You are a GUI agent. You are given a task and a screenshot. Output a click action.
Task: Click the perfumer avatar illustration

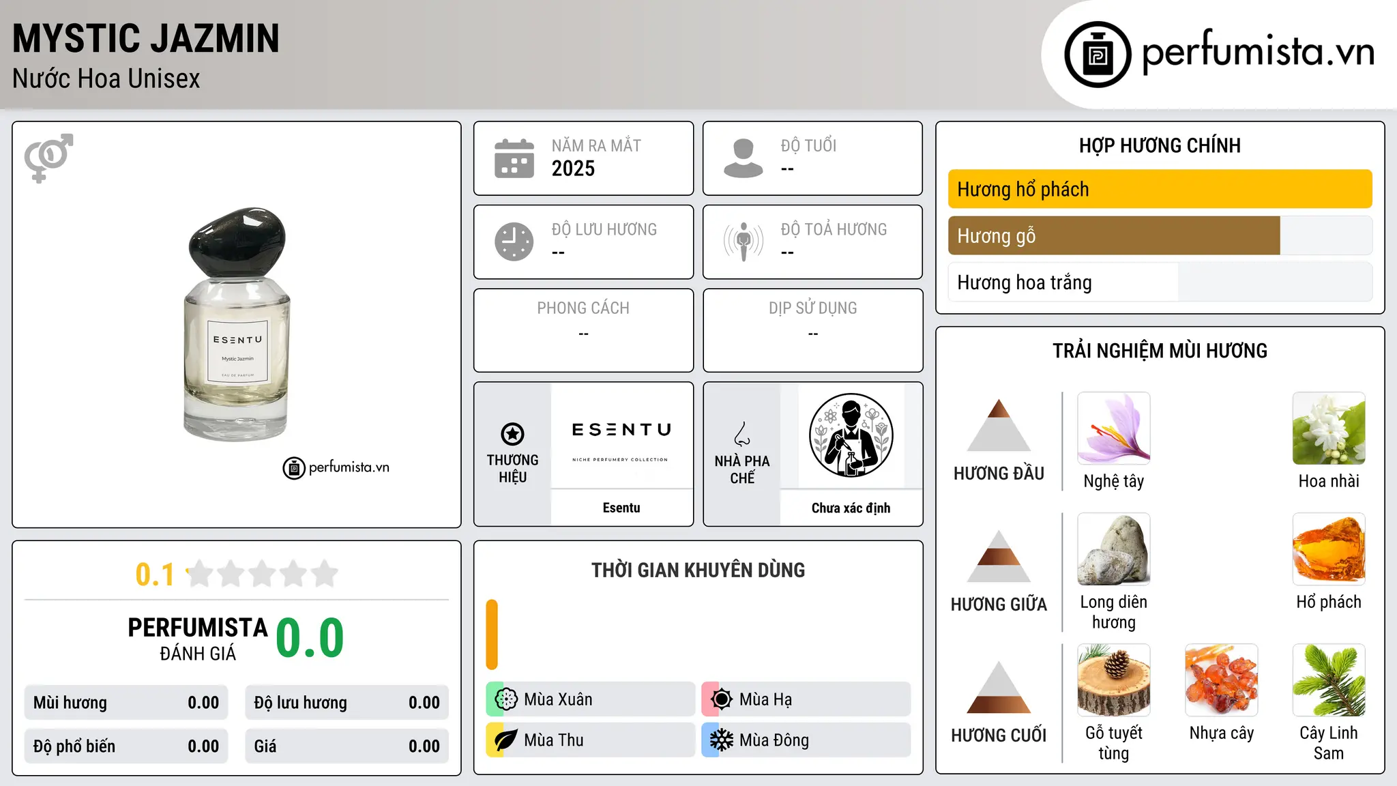click(x=851, y=435)
